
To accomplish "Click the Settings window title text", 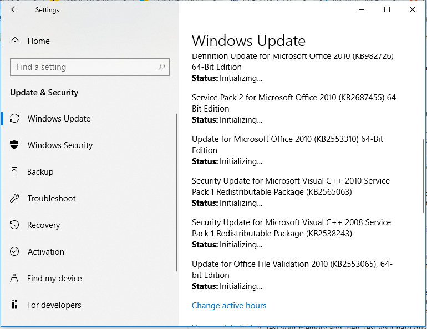I will click(47, 10).
